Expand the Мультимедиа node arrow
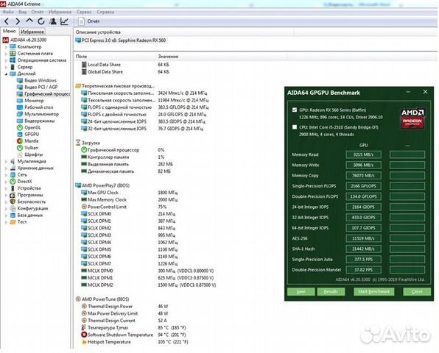This screenshot has height=353, width=439. click(6, 161)
